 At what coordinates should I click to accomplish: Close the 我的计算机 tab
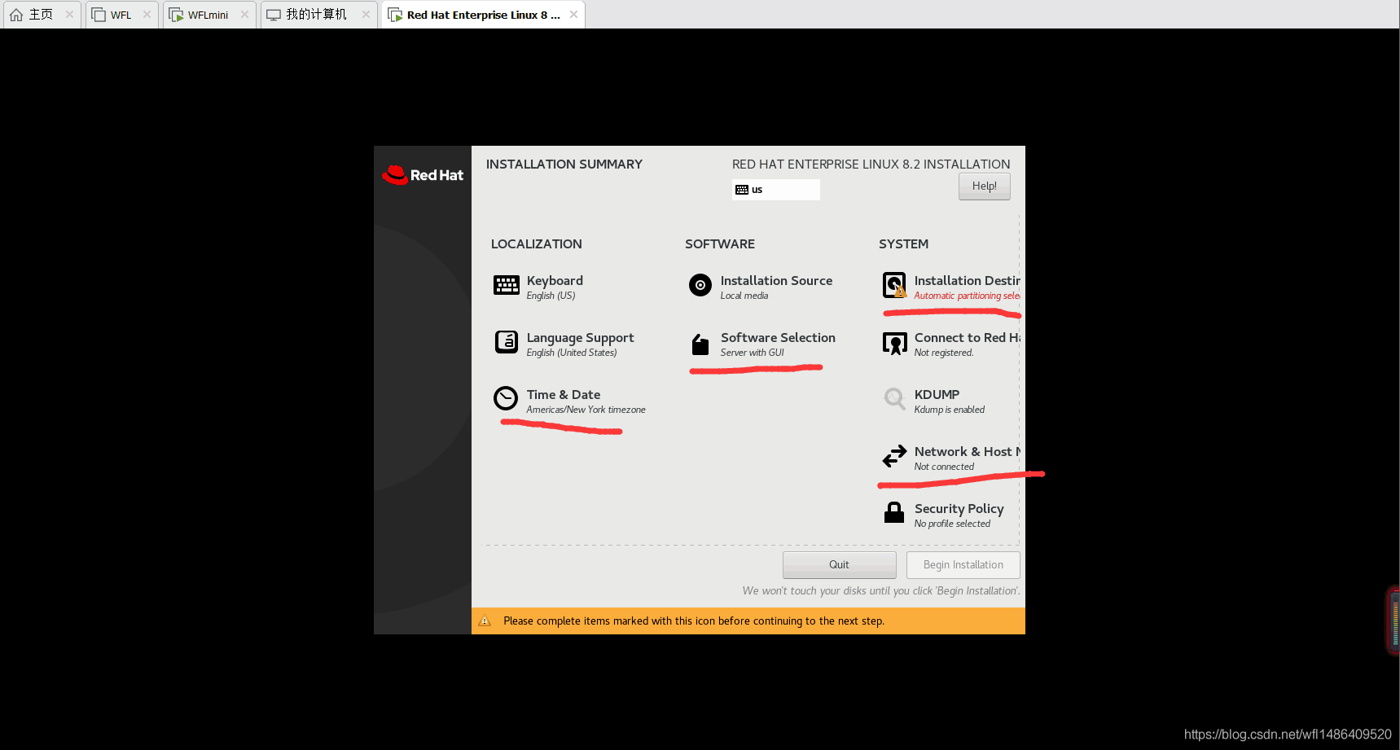[x=366, y=14]
